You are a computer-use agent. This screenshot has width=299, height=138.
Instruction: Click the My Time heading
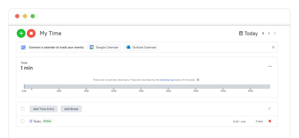pos(51,33)
